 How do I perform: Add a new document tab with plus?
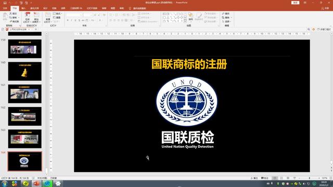point(36,29)
